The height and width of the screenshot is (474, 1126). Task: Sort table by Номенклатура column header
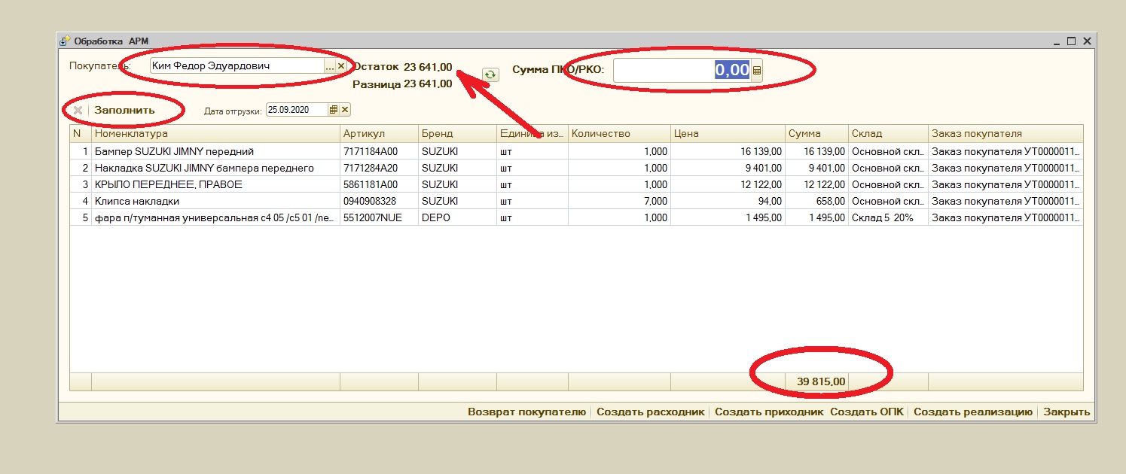pos(215,134)
